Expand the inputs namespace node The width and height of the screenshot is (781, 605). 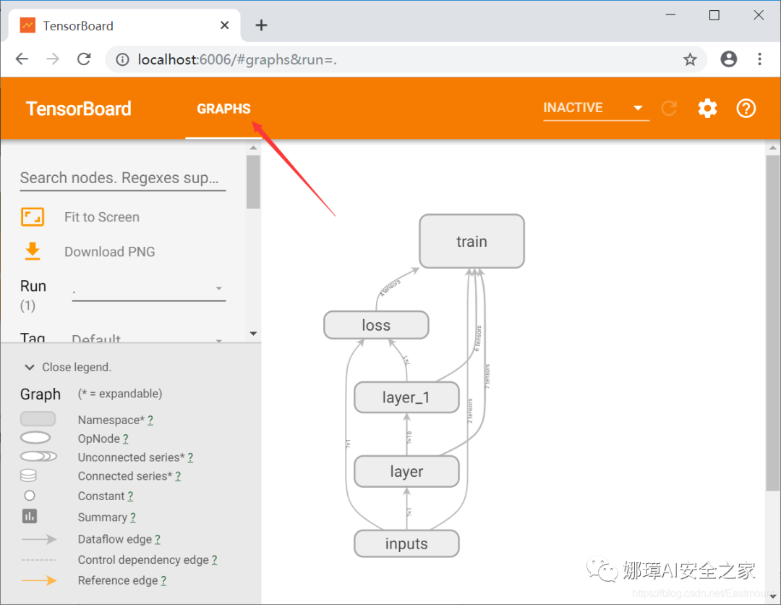406,543
